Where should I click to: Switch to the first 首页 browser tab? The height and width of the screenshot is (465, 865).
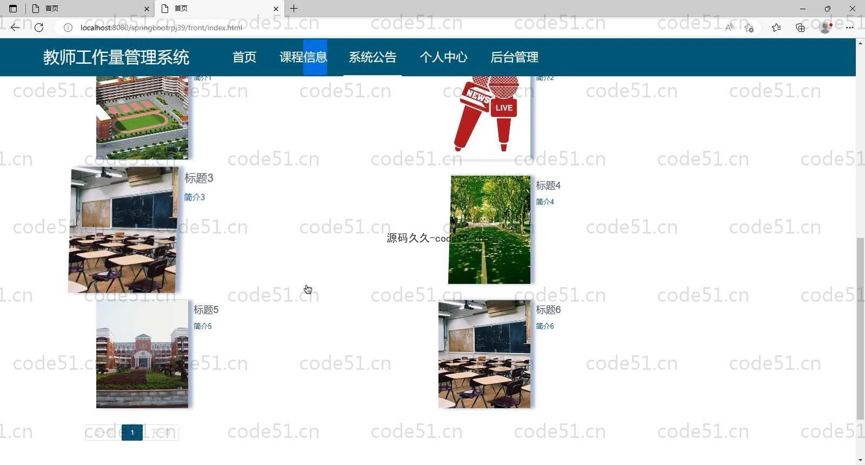90,9
